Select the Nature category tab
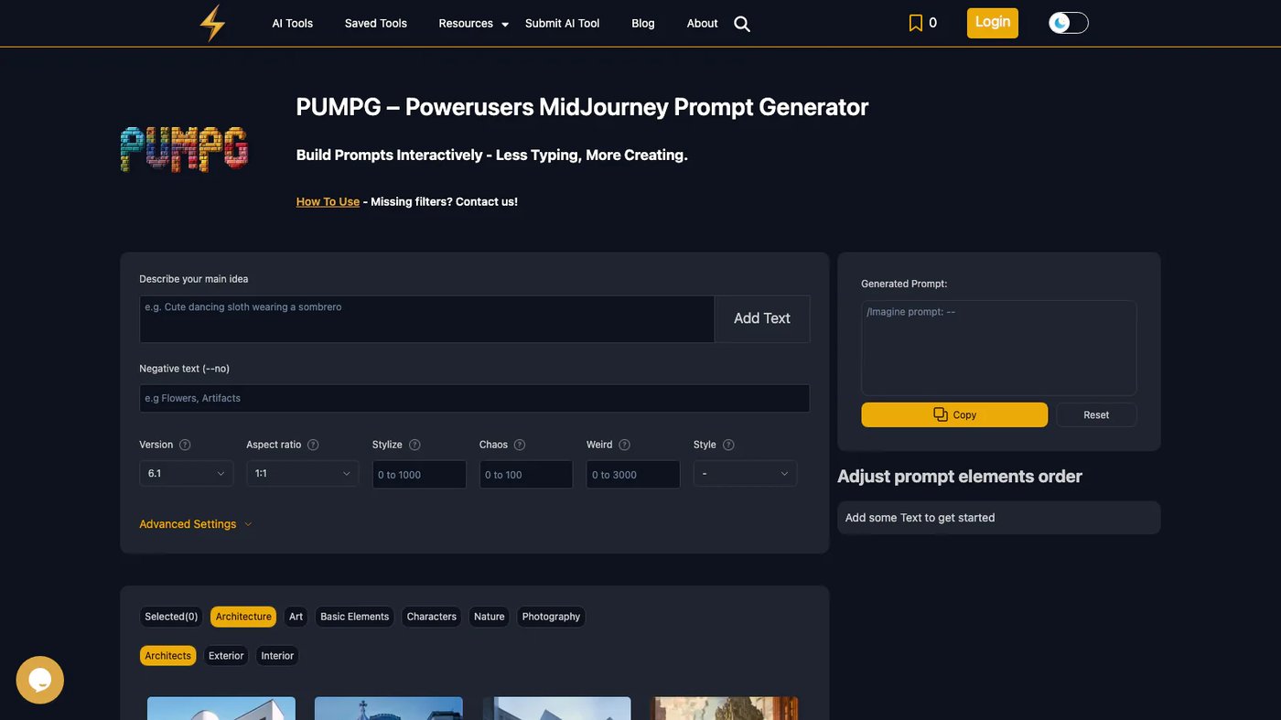This screenshot has width=1281, height=720. tap(490, 617)
